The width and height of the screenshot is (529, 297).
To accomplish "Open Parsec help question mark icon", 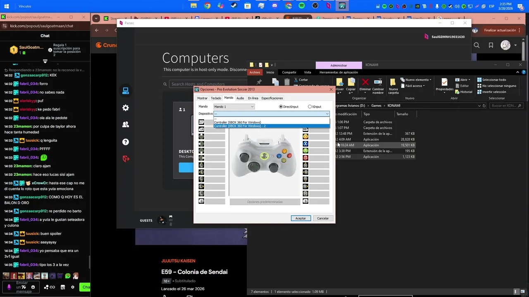I will click(x=126, y=142).
